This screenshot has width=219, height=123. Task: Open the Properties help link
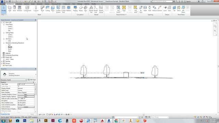coord(5,114)
